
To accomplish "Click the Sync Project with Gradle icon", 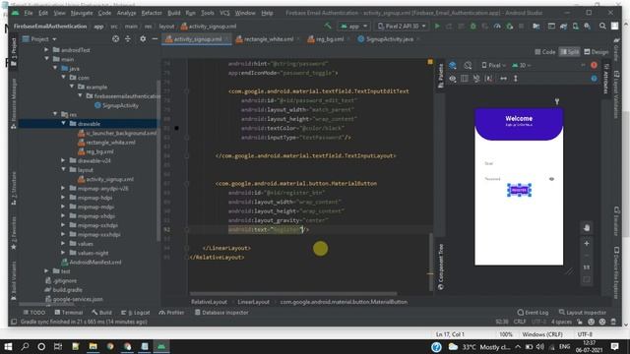I will (563, 27).
